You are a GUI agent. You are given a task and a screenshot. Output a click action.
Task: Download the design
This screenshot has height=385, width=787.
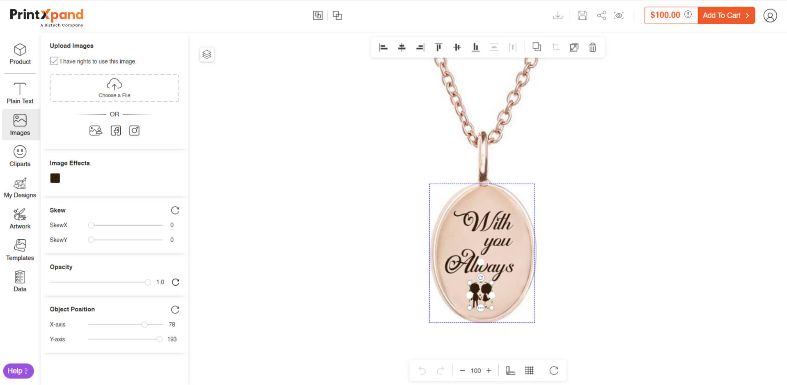558,16
